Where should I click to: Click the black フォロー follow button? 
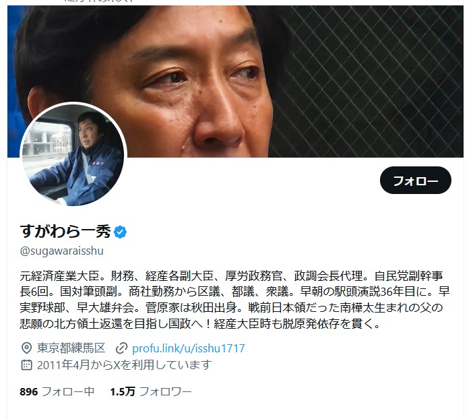click(x=415, y=181)
